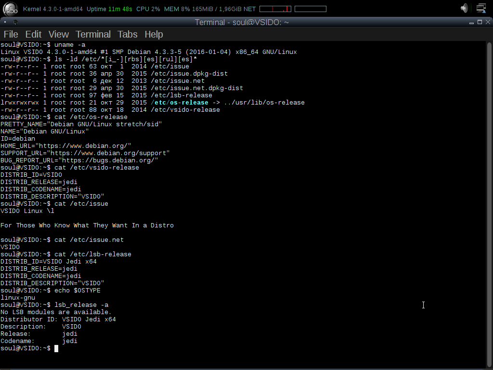Click the SUPPORT_URL debian.org/support line
493x370 pixels.
click(85, 153)
